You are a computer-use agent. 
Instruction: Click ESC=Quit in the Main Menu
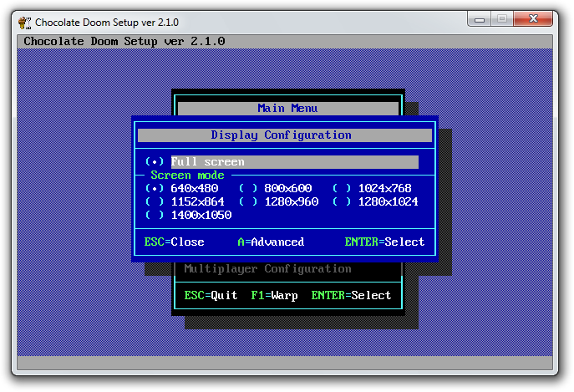tap(211, 295)
